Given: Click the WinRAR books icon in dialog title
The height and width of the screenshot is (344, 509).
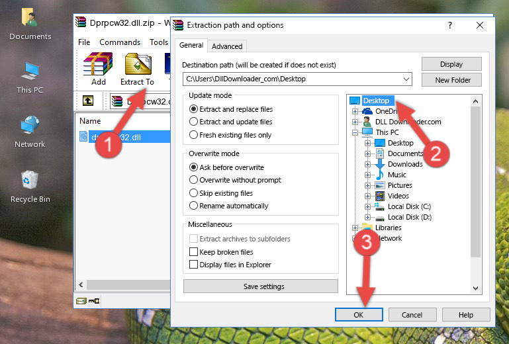Looking at the screenshot, I should pyautogui.click(x=178, y=25).
